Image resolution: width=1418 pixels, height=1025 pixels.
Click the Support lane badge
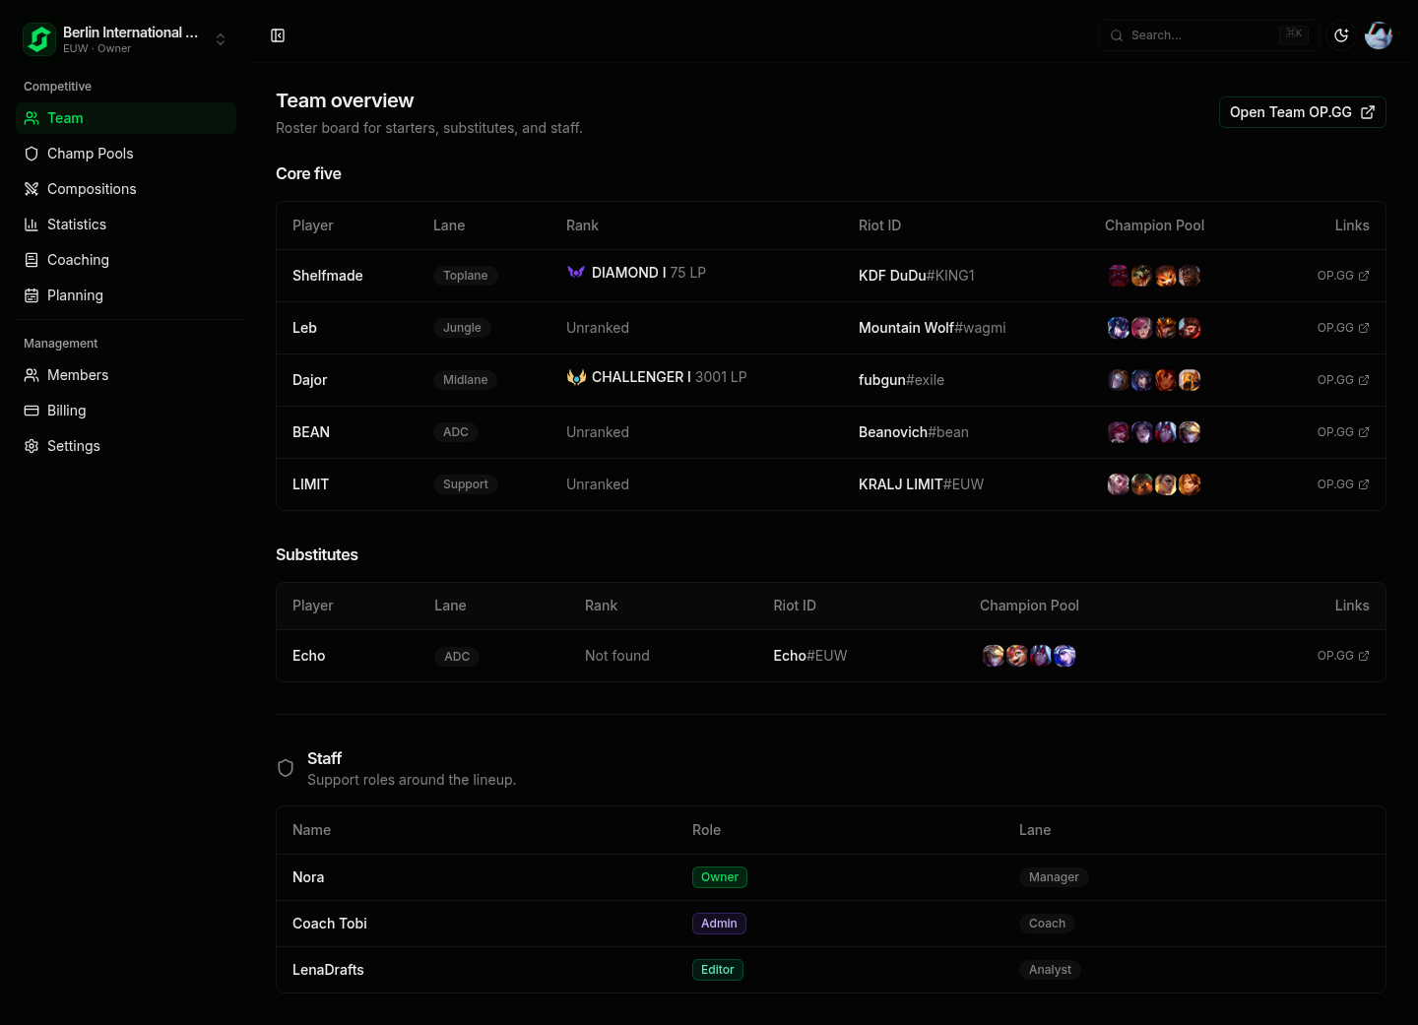click(x=466, y=484)
